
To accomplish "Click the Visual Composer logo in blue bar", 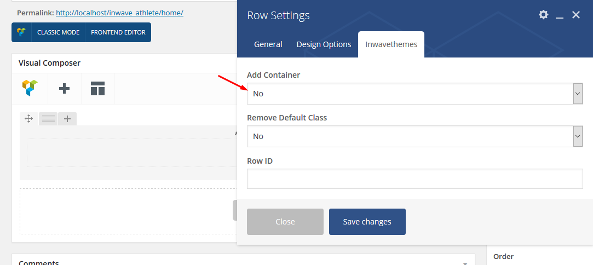I will pyautogui.click(x=21, y=32).
